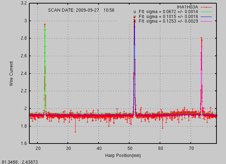Select the x Fit sigma 0.1253 legend entry

click(166, 21)
